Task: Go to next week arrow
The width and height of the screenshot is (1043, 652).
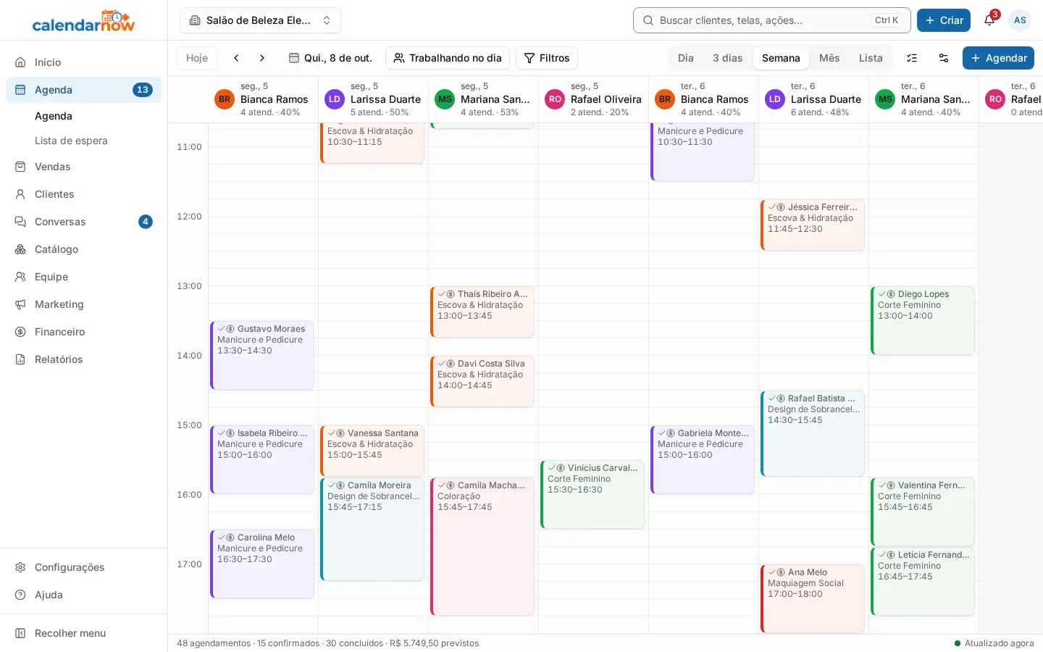Action: tap(262, 58)
